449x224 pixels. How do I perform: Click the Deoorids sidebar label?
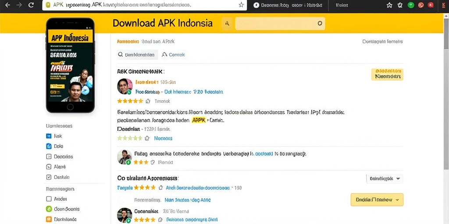pos(63,157)
